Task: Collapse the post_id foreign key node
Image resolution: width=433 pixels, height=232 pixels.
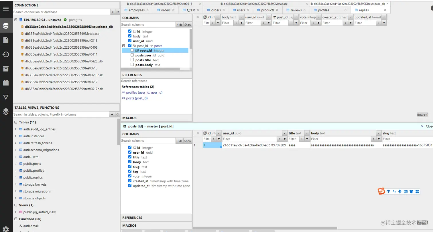Action: (x=124, y=46)
